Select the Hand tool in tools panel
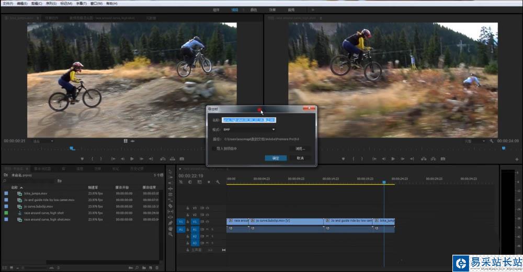 (x=170, y=229)
